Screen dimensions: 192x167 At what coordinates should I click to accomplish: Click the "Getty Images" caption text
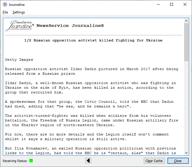(19, 60)
